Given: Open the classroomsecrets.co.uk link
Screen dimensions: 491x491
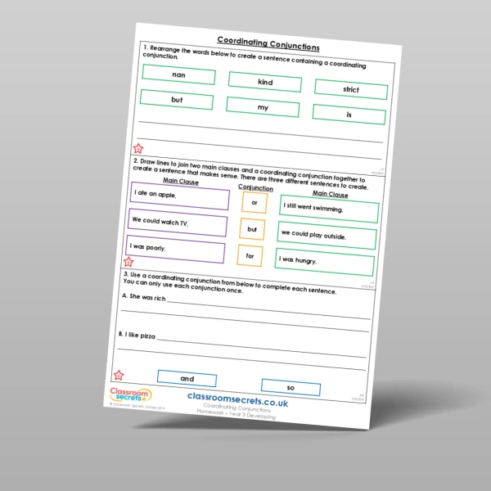Looking at the screenshot, I should [x=237, y=399].
